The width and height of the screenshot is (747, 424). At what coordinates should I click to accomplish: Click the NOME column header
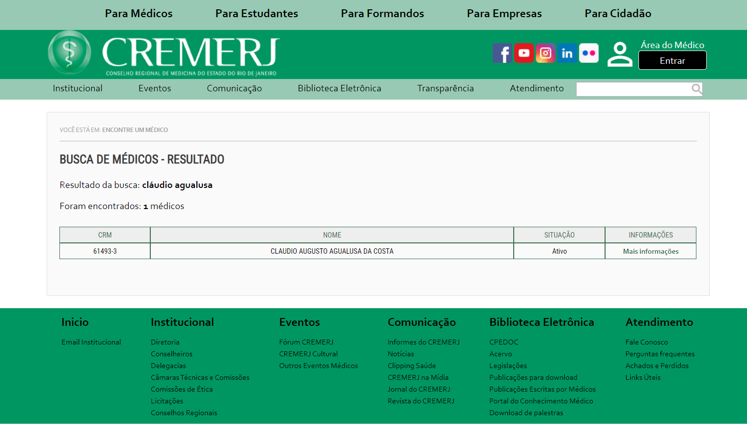(332, 235)
